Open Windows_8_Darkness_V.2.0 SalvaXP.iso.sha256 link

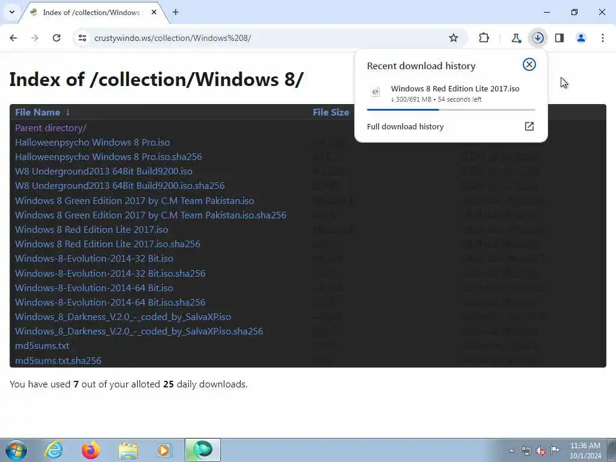click(x=139, y=331)
